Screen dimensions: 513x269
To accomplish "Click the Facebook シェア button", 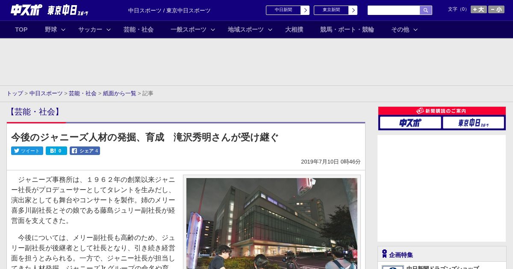I will [85, 151].
